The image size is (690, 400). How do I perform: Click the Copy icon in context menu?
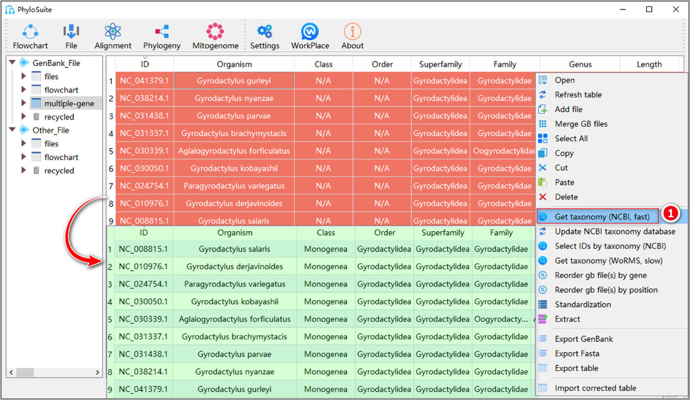(x=543, y=153)
